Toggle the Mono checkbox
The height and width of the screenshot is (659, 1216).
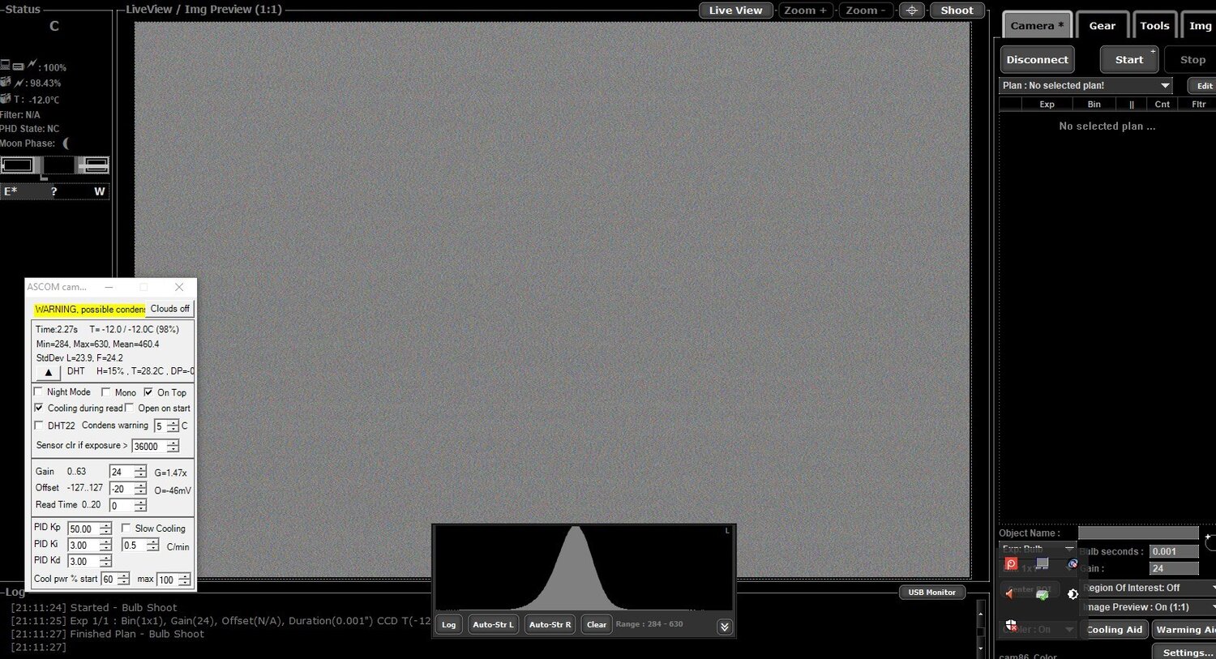[x=105, y=392]
